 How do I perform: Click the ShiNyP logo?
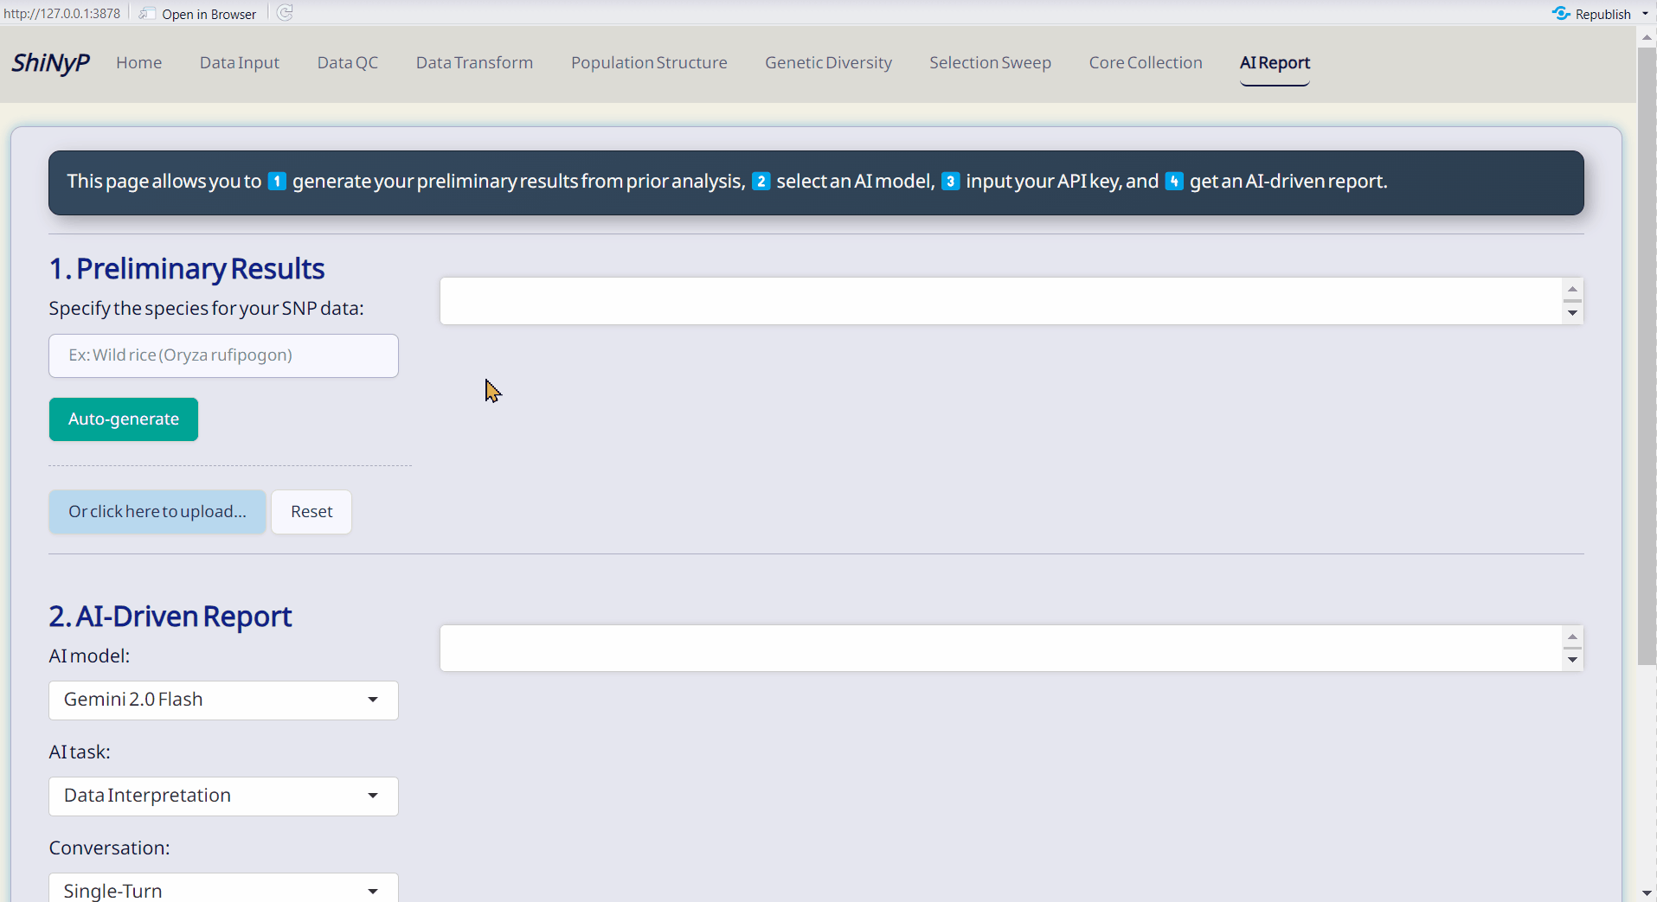pyautogui.click(x=50, y=63)
